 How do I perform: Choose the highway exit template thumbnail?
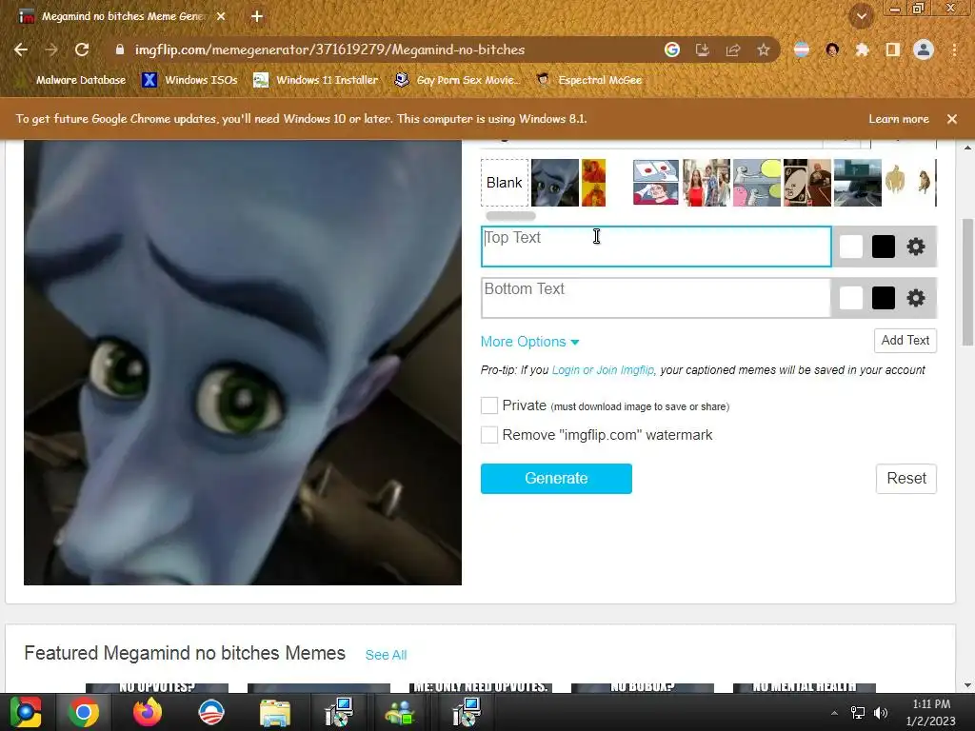pyautogui.click(x=858, y=183)
